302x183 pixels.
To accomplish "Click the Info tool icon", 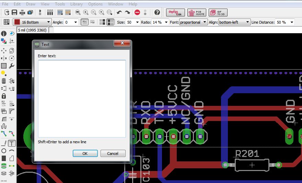I will (x=4, y=34).
